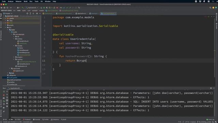This screenshot has width=218, height=123.
Task: Open the Run menu
Action: point(31,1)
